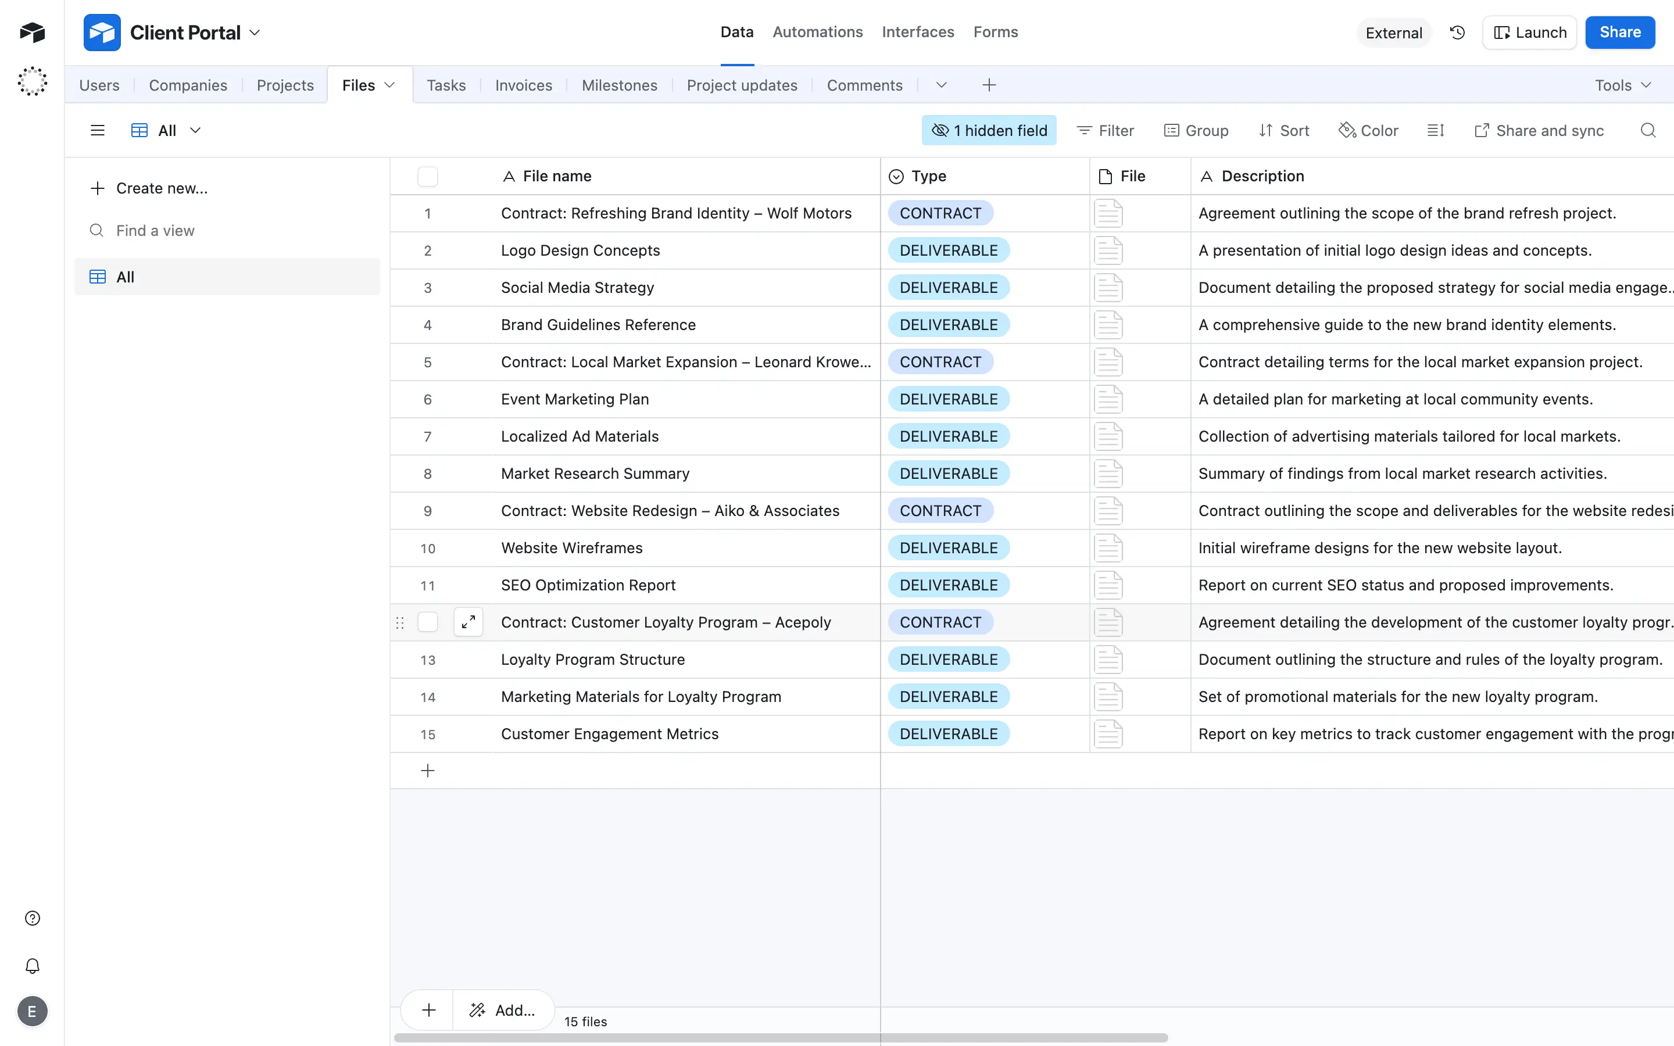The height and width of the screenshot is (1046, 1674).
Task: Tick the select-all header checkbox
Action: point(427,177)
